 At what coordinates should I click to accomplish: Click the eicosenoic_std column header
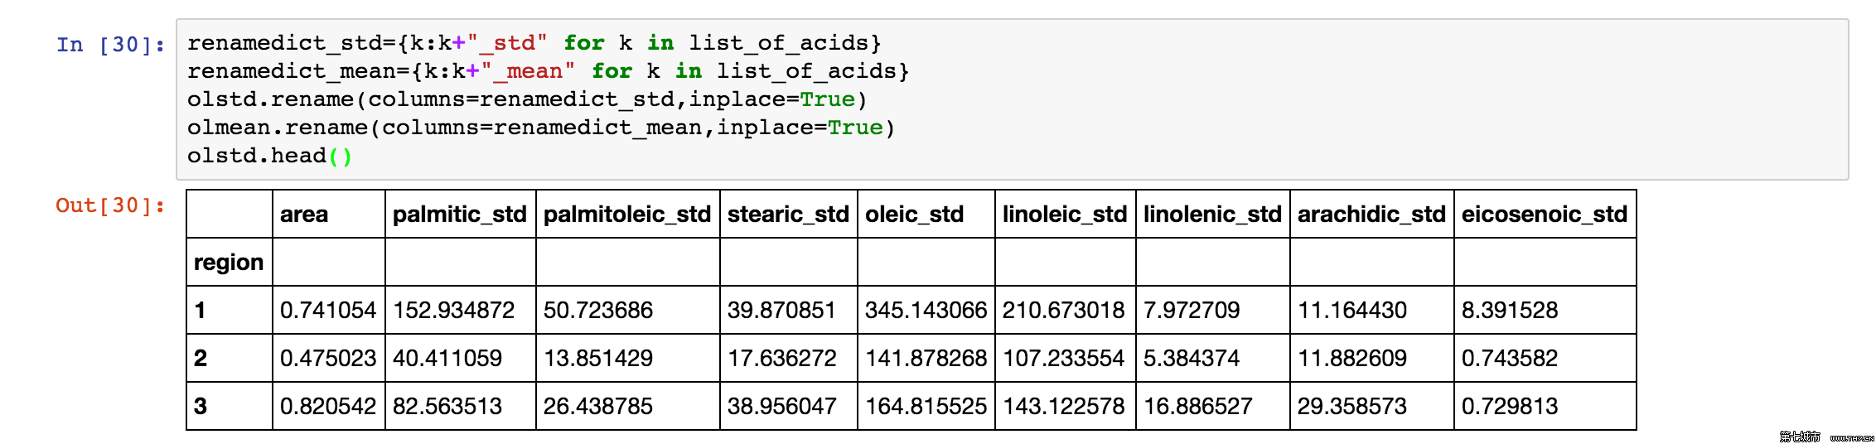click(1545, 215)
